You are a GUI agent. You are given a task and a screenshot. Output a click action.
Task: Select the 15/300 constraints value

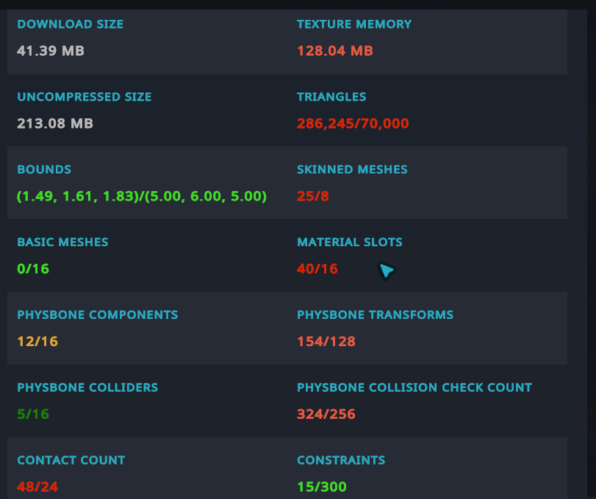[322, 487]
